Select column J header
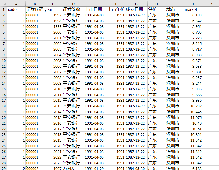This screenshot has height=170, width=219. pos(193,4)
